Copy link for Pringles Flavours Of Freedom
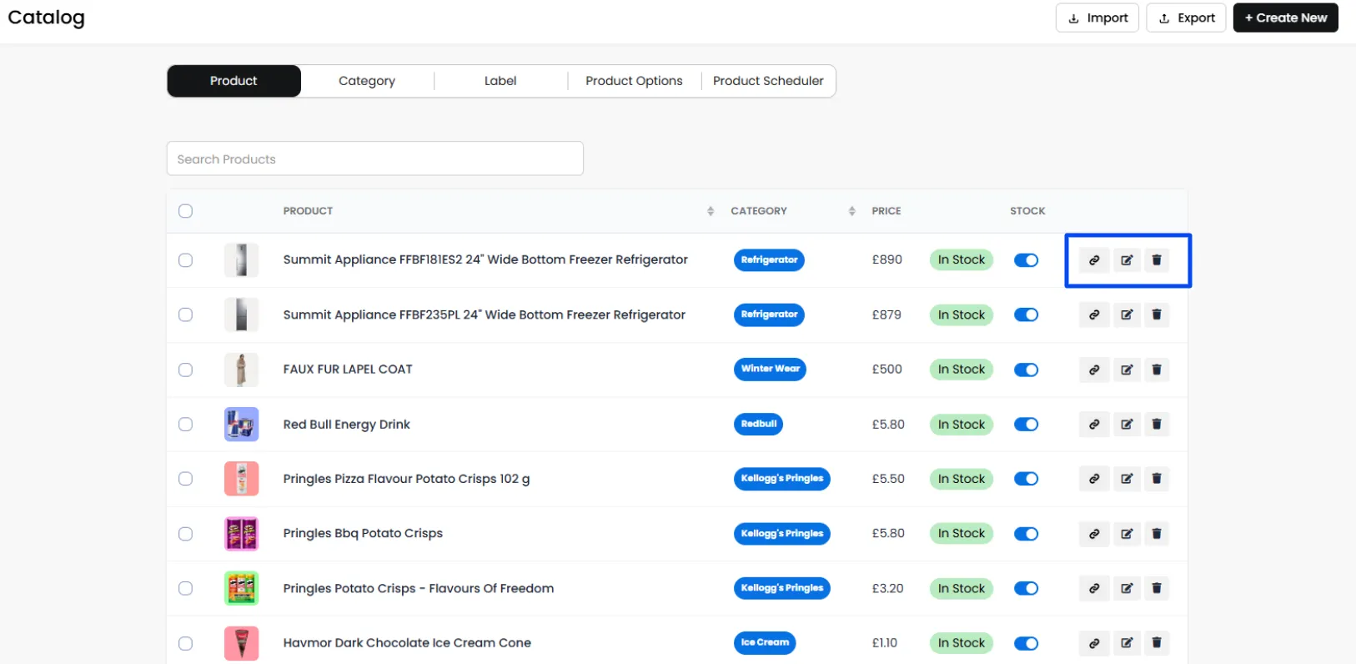 tap(1094, 588)
